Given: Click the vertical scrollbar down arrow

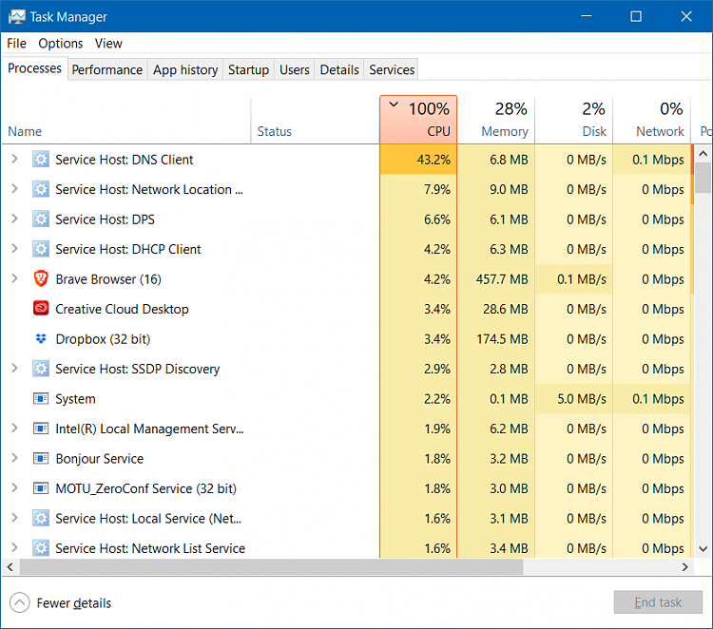Looking at the screenshot, I should [x=703, y=548].
